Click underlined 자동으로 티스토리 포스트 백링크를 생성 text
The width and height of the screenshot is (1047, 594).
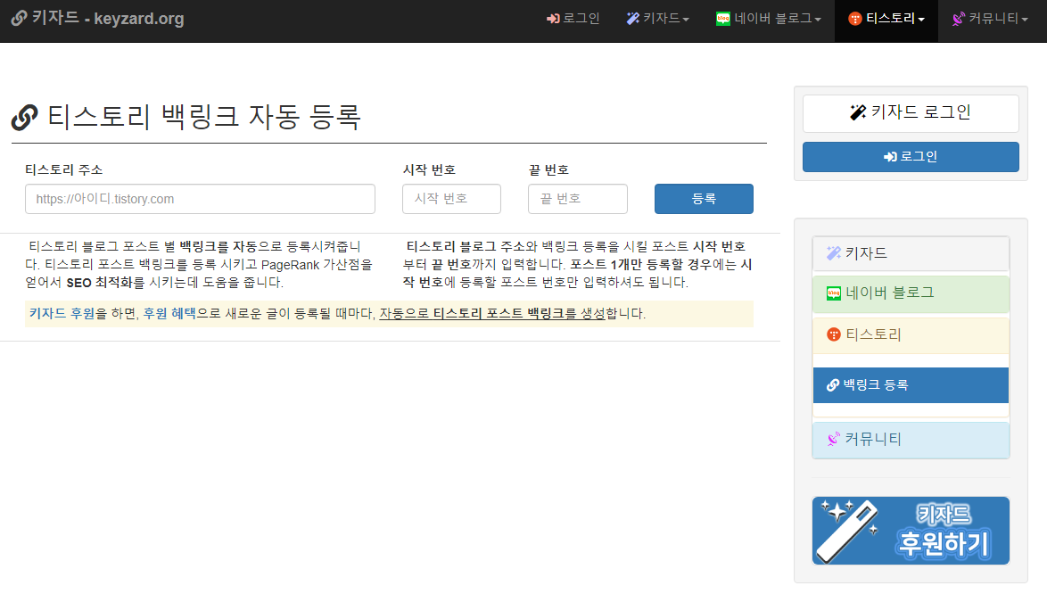(492, 314)
